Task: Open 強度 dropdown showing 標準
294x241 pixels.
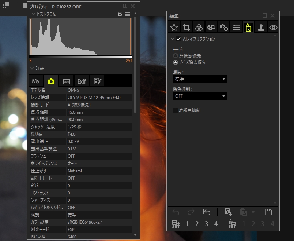Action: pos(200,79)
